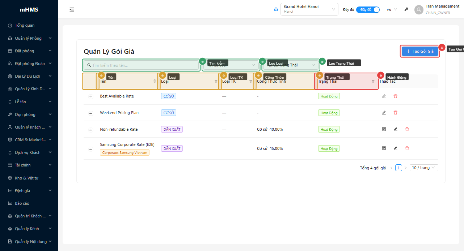464x251 pixels.
Task: Expand the Samsung Corporate Rate row
Action: point(90,149)
